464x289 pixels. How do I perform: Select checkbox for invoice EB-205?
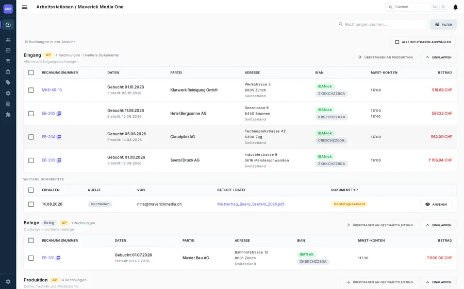point(31,113)
